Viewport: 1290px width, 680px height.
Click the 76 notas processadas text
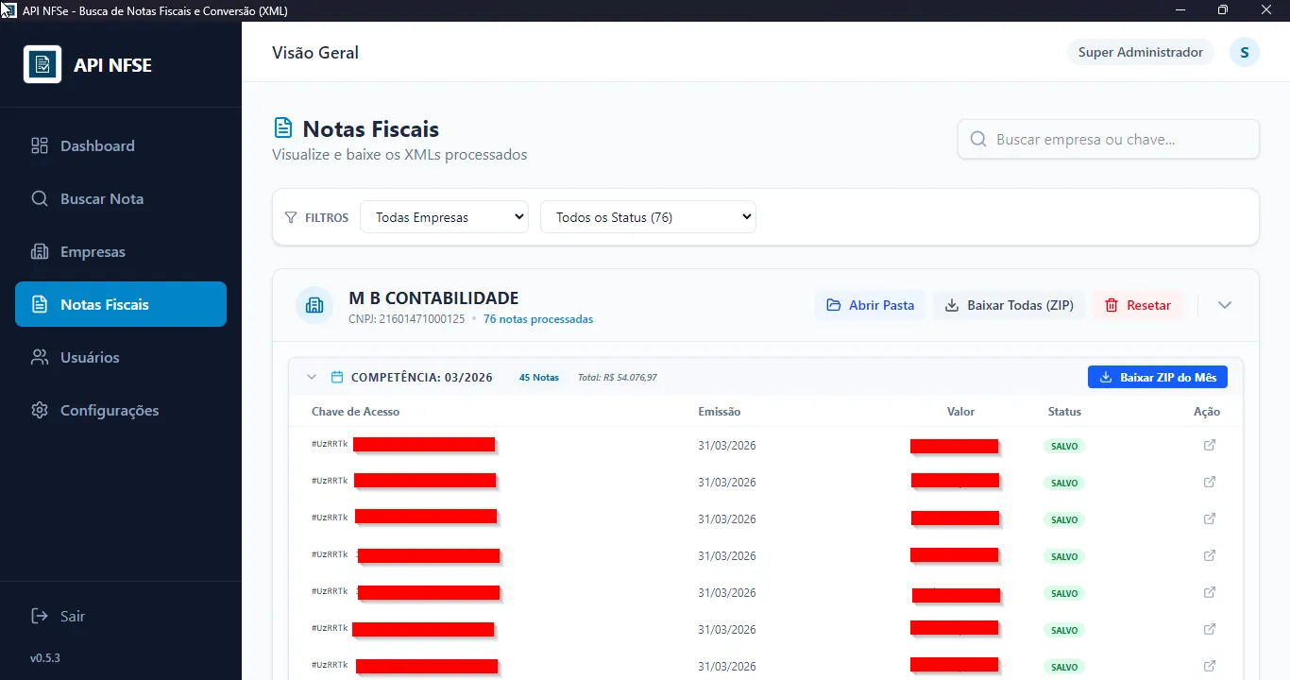point(538,319)
